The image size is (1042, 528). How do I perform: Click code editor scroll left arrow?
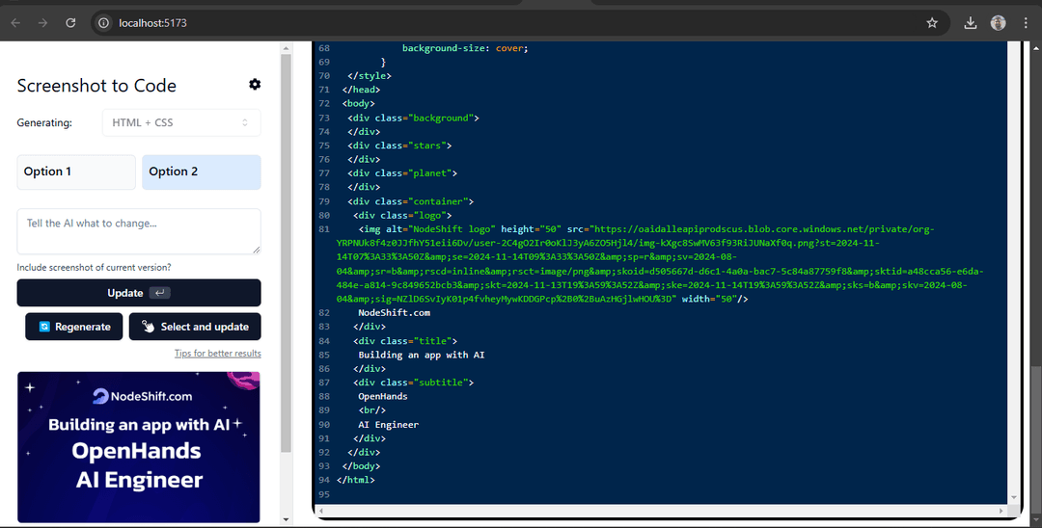[321, 511]
